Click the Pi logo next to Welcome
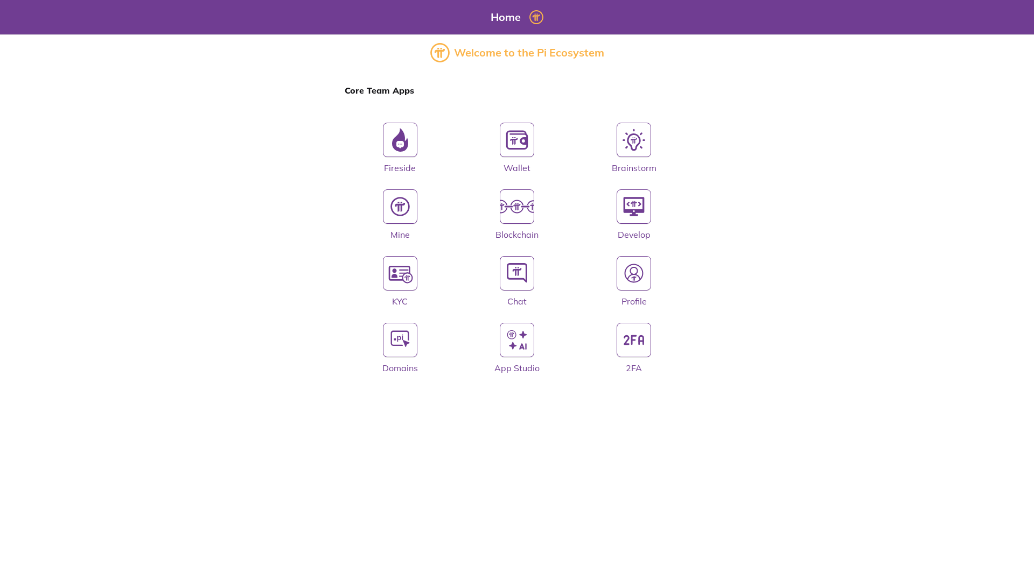This screenshot has width=1034, height=581. click(x=439, y=53)
